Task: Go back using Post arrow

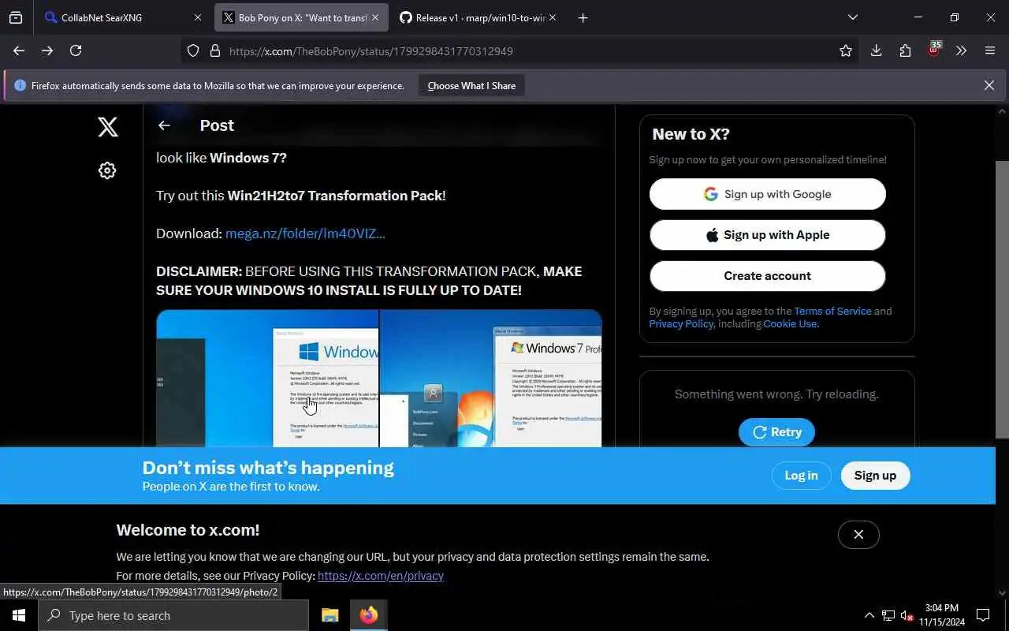Action: point(164,125)
